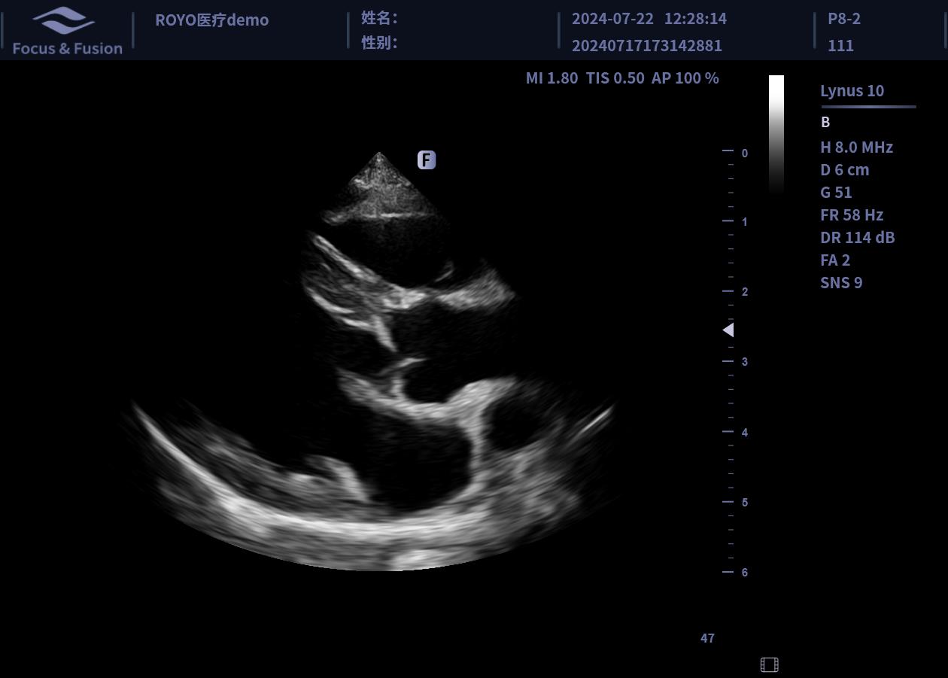Select the SNS 9 parameter

point(841,282)
